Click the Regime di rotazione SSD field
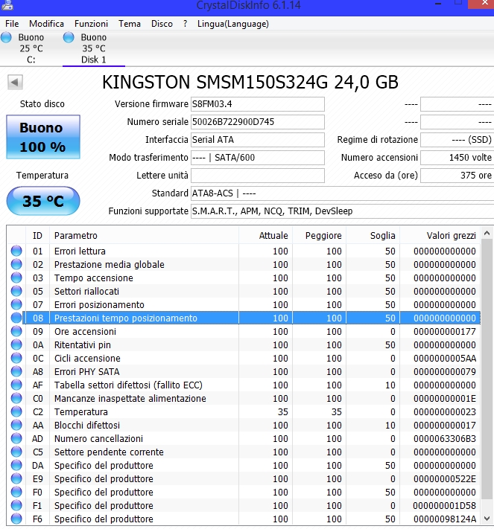494x529 pixels. coord(457,140)
